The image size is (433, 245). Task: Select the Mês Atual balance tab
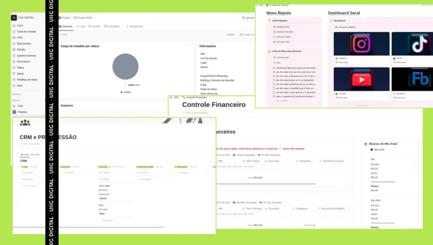pyautogui.click(x=377, y=150)
